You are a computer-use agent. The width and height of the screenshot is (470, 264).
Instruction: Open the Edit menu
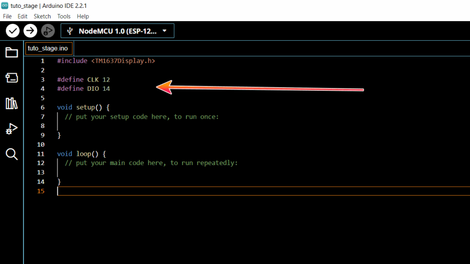22,16
